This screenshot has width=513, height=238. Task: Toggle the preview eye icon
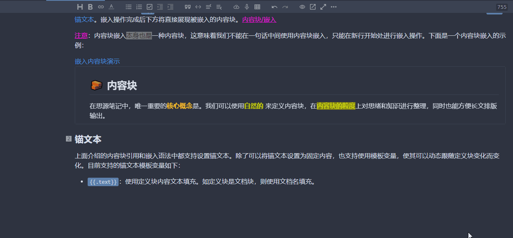[302, 7]
